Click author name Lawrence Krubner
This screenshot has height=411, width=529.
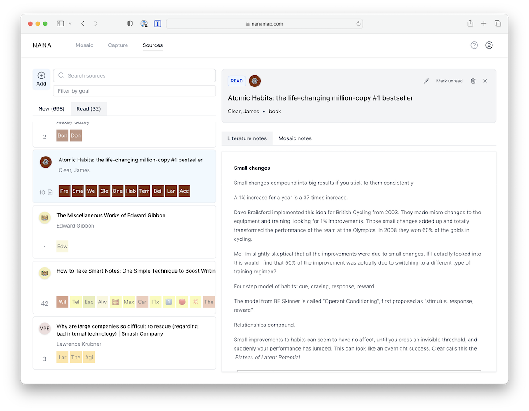(79, 344)
